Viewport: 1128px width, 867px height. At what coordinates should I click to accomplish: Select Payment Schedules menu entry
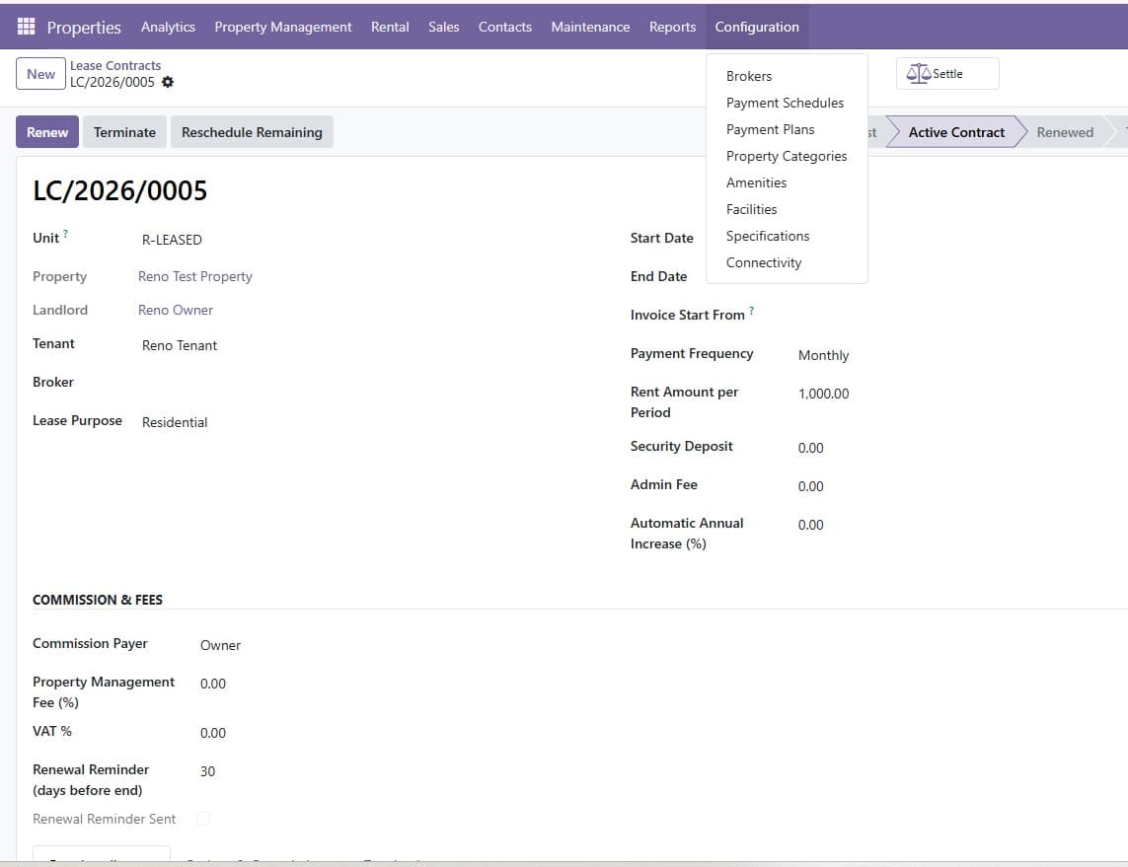click(x=787, y=103)
